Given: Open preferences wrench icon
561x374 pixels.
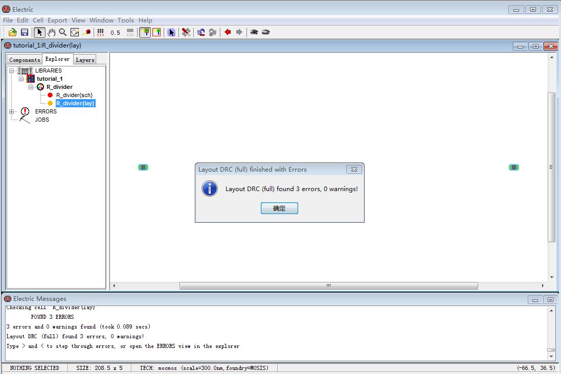Looking at the screenshot, I should (186, 33).
